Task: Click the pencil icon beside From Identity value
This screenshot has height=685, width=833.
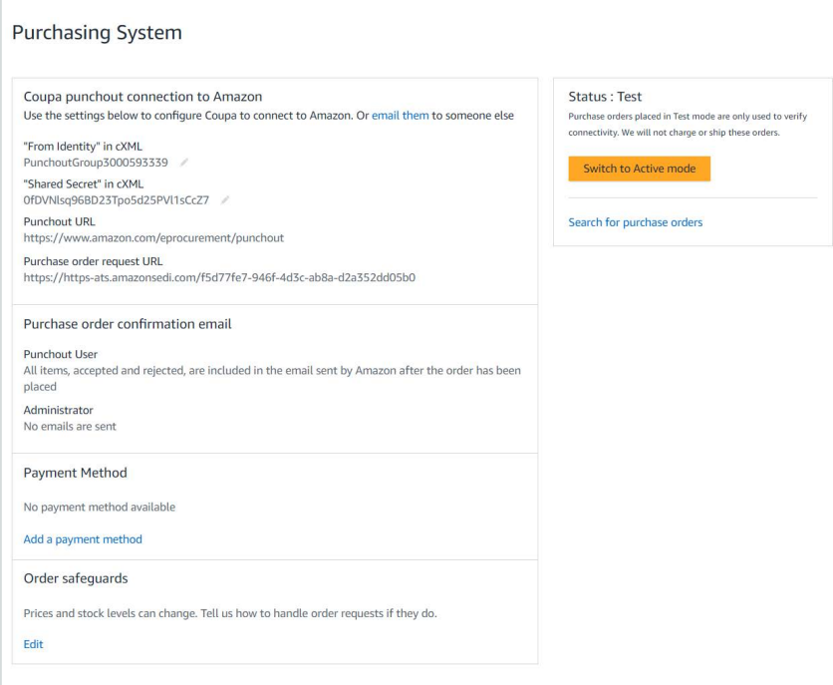Action: pyautogui.click(x=184, y=162)
